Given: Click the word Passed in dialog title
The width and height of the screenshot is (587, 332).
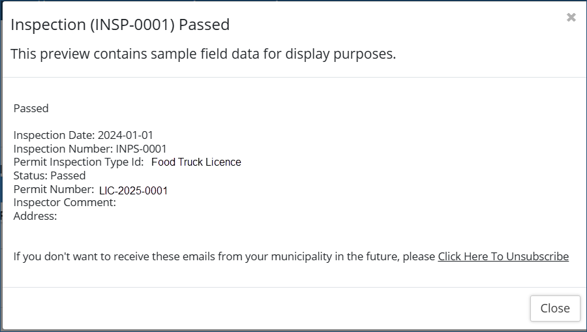Looking at the screenshot, I should coord(204,25).
